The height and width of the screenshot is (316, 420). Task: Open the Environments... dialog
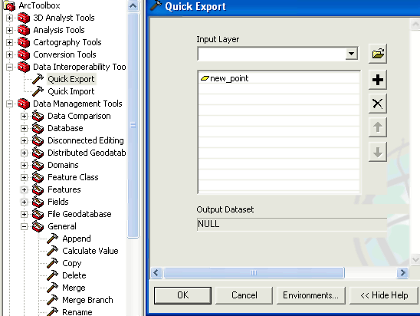click(x=310, y=295)
